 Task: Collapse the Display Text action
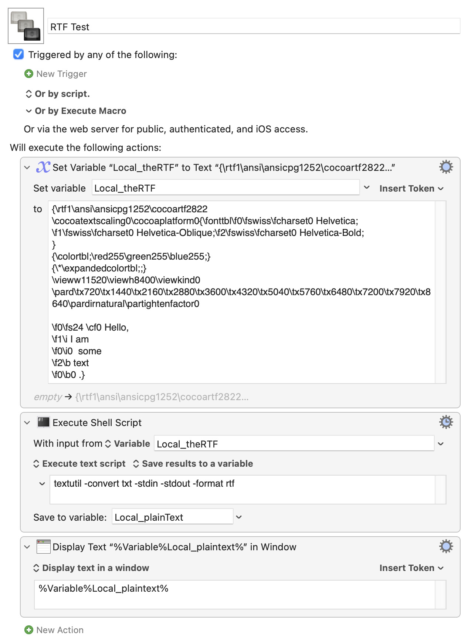(x=27, y=547)
